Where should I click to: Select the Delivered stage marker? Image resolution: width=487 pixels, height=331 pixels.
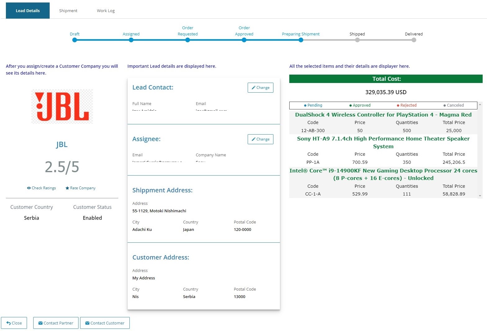click(x=414, y=40)
